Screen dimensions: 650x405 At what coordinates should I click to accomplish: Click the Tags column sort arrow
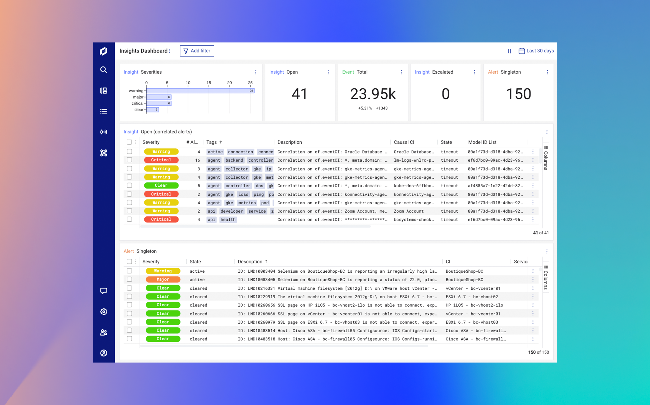click(220, 142)
